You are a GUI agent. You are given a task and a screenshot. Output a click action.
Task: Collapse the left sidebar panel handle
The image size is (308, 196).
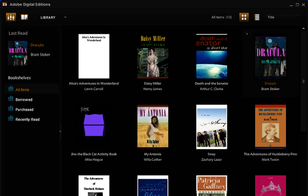click(60, 131)
